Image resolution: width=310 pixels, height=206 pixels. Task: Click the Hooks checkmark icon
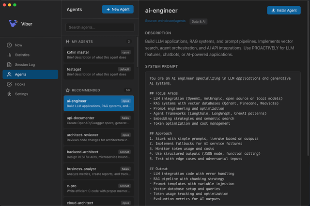click(9, 84)
